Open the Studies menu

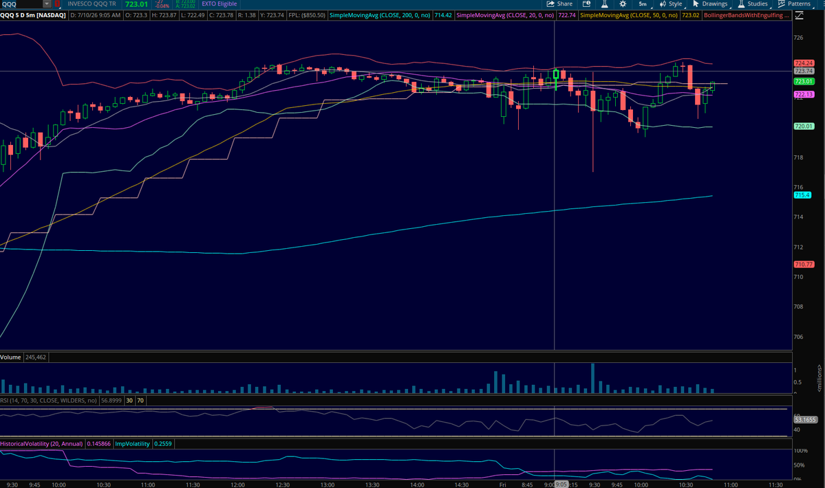753,3
